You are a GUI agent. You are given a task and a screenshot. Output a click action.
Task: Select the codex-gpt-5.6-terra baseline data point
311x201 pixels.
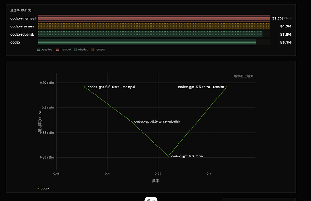pos(168,156)
